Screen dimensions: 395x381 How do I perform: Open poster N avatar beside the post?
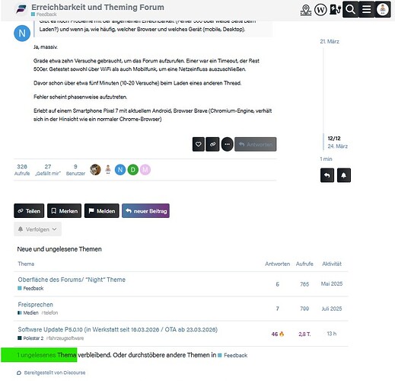22,34
